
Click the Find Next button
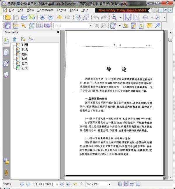click(104, 25)
